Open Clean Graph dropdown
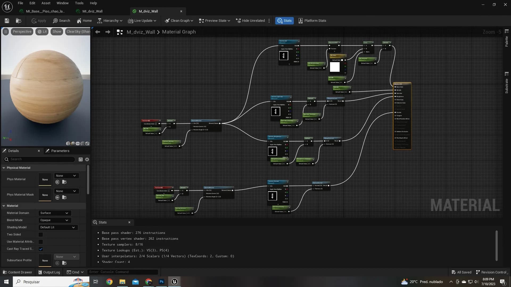 [179, 21]
